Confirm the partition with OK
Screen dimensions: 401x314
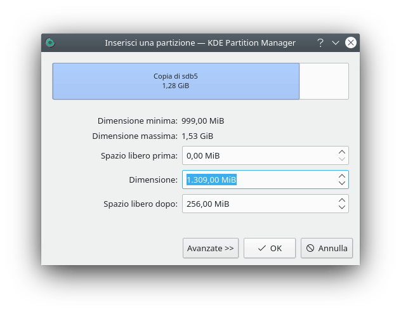click(270, 248)
